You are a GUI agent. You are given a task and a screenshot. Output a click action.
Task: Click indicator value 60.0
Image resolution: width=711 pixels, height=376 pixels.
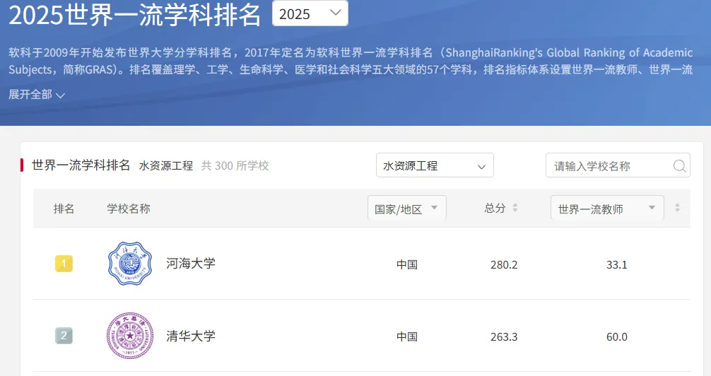[617, 337]
